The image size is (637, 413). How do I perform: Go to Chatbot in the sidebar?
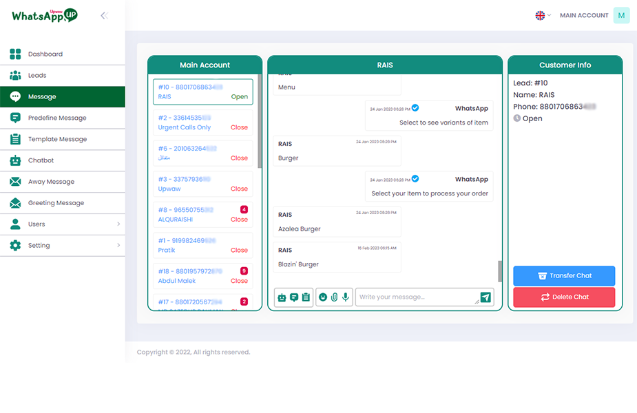point(41,160)
